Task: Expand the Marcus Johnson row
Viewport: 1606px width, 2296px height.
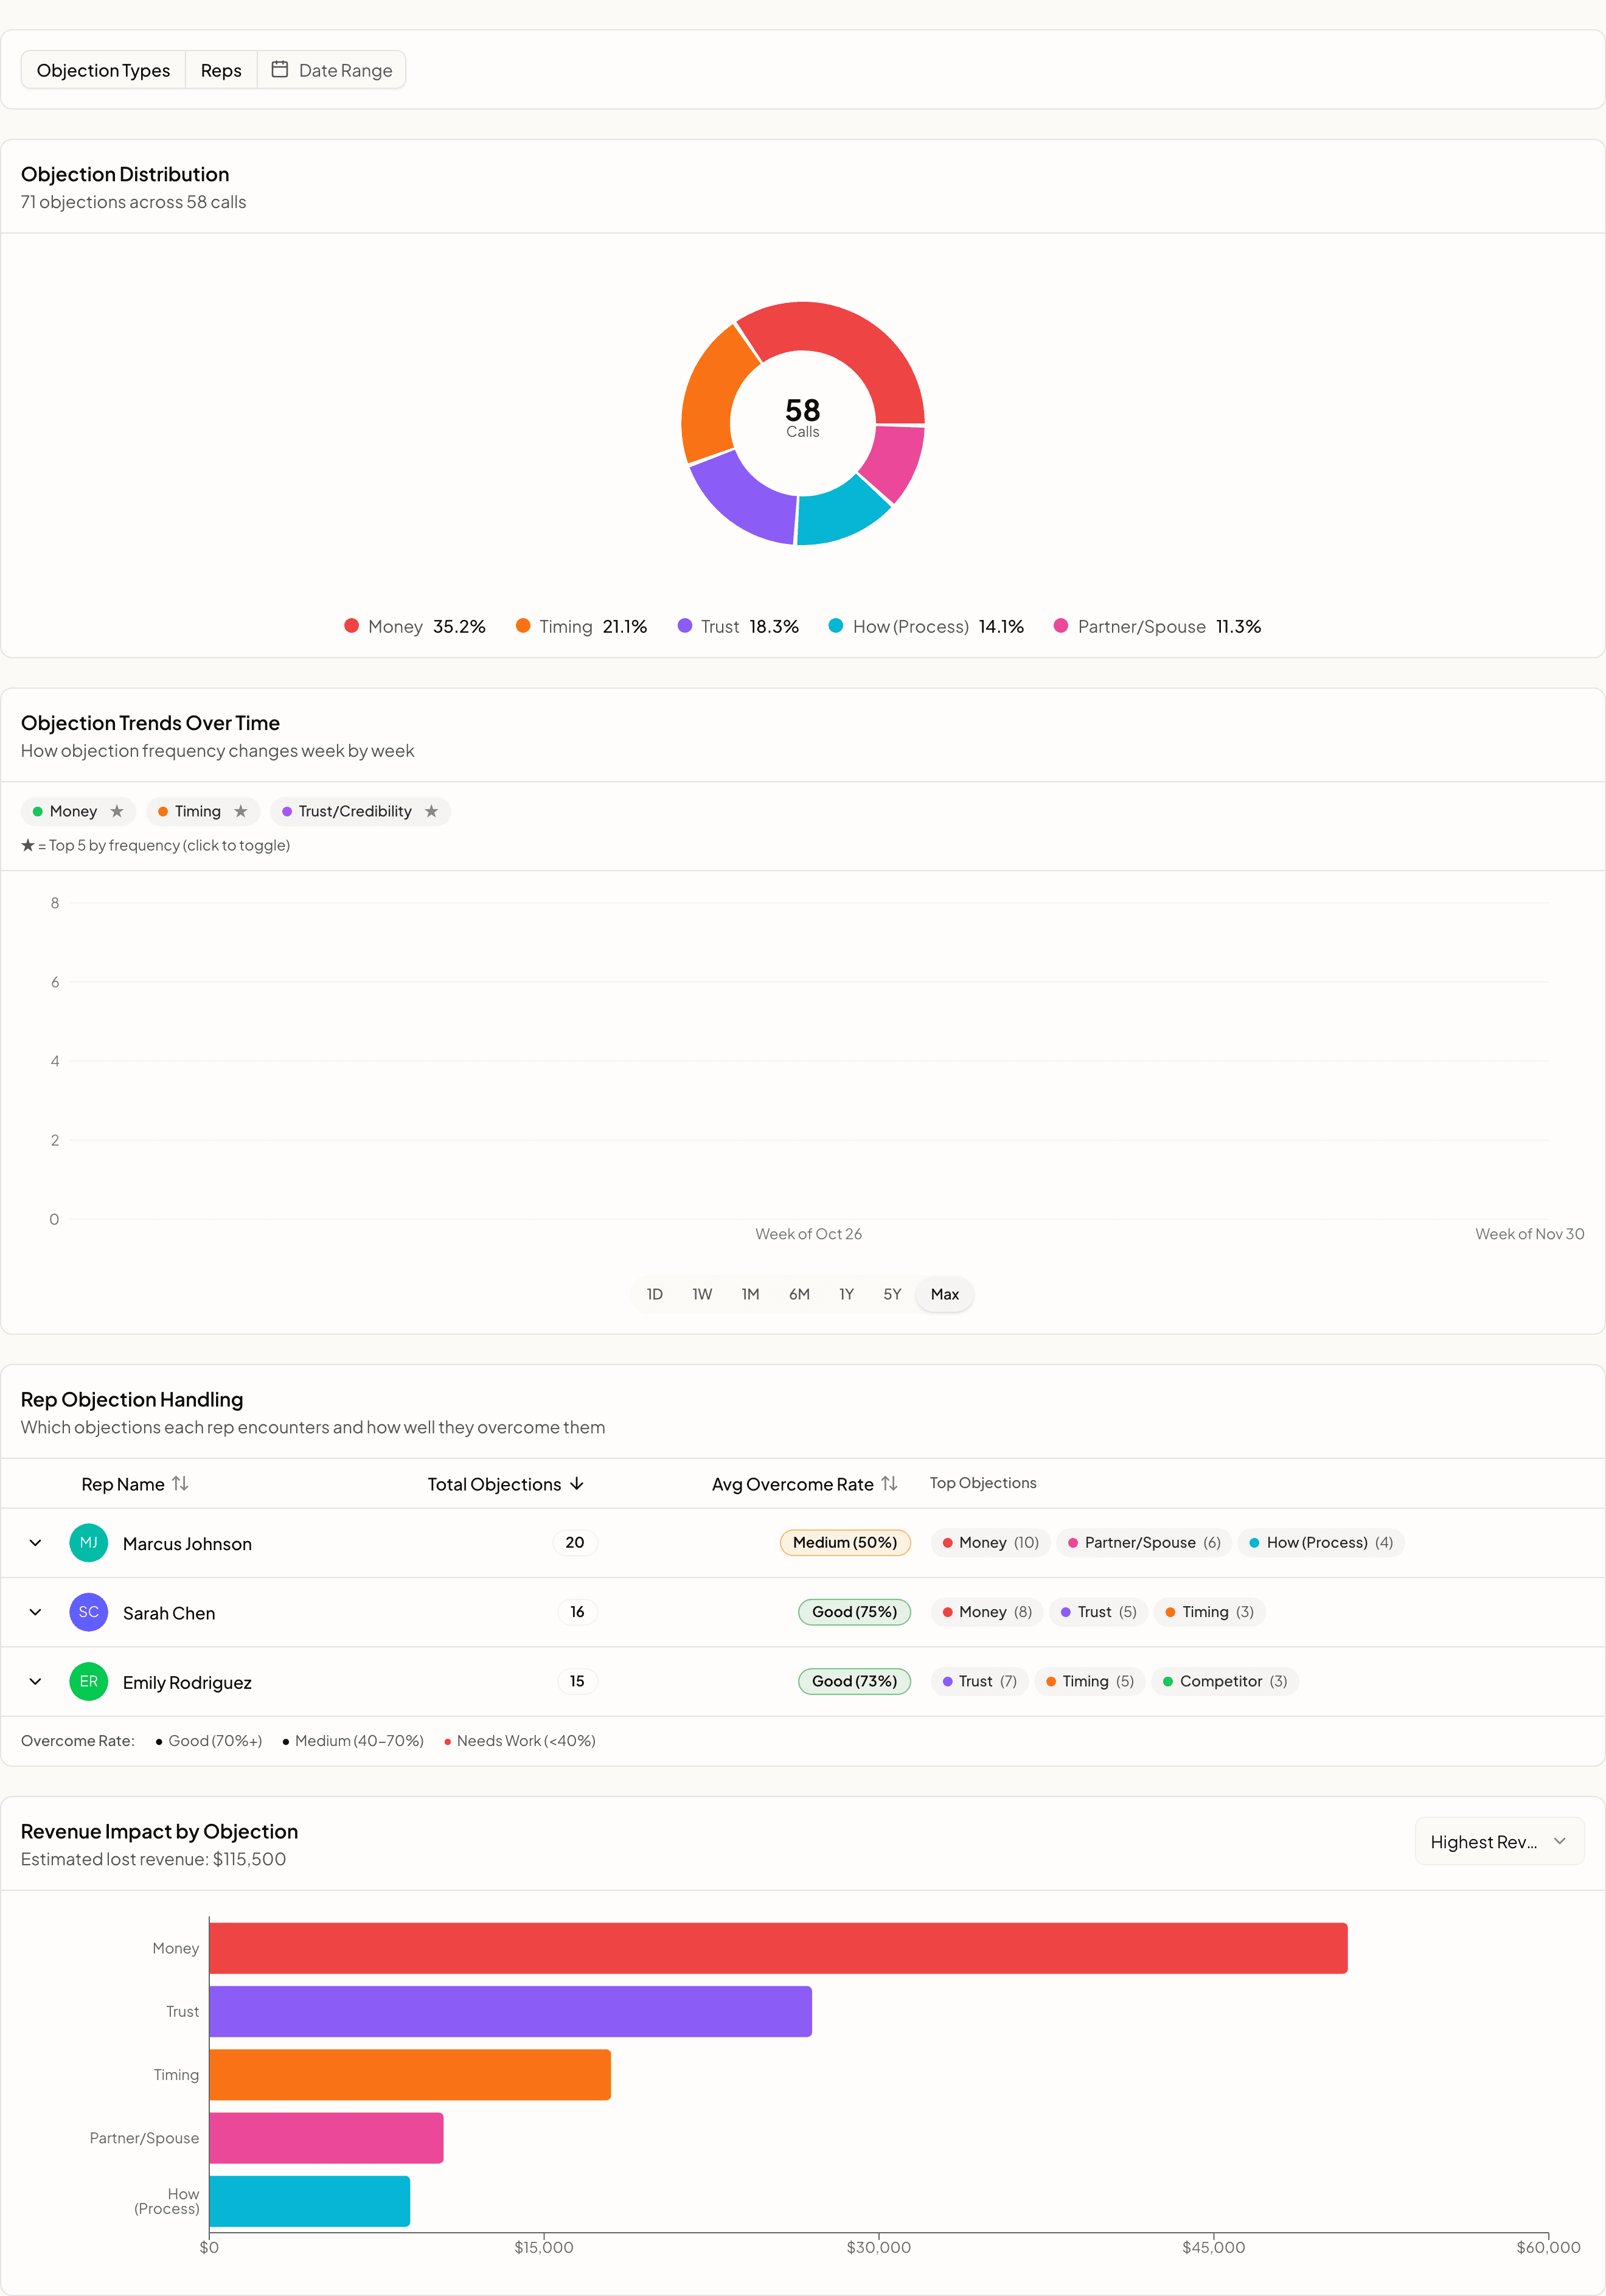Action: pyautogui.click(x=35, y=1543)
